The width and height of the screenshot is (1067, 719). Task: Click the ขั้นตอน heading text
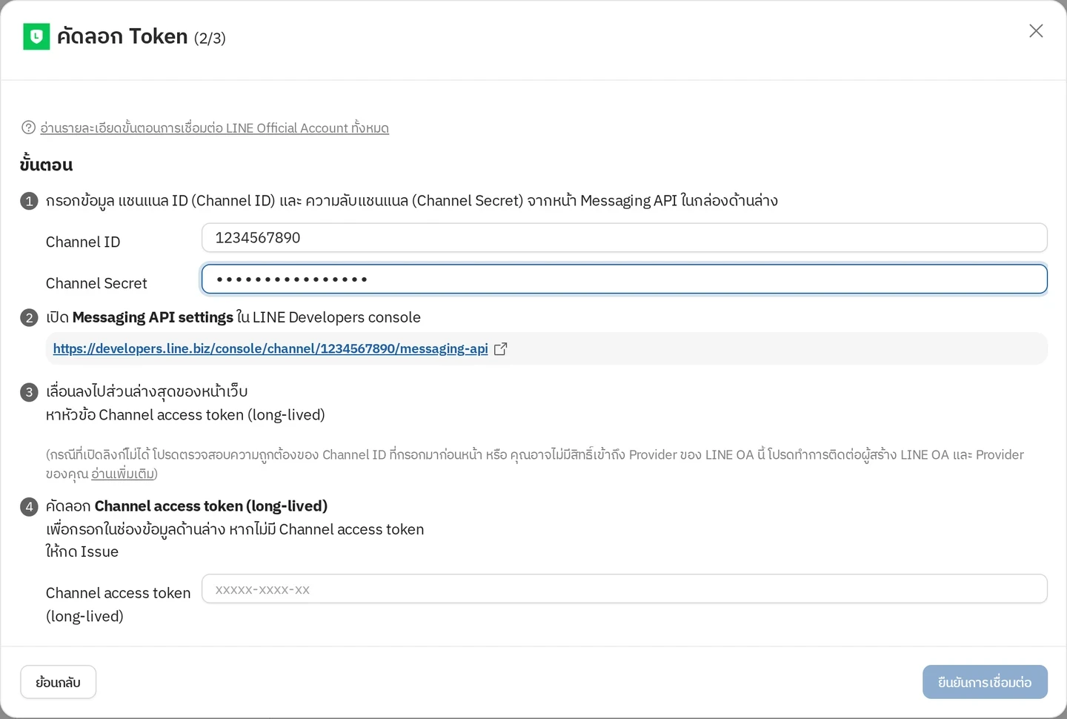(46, 165)
